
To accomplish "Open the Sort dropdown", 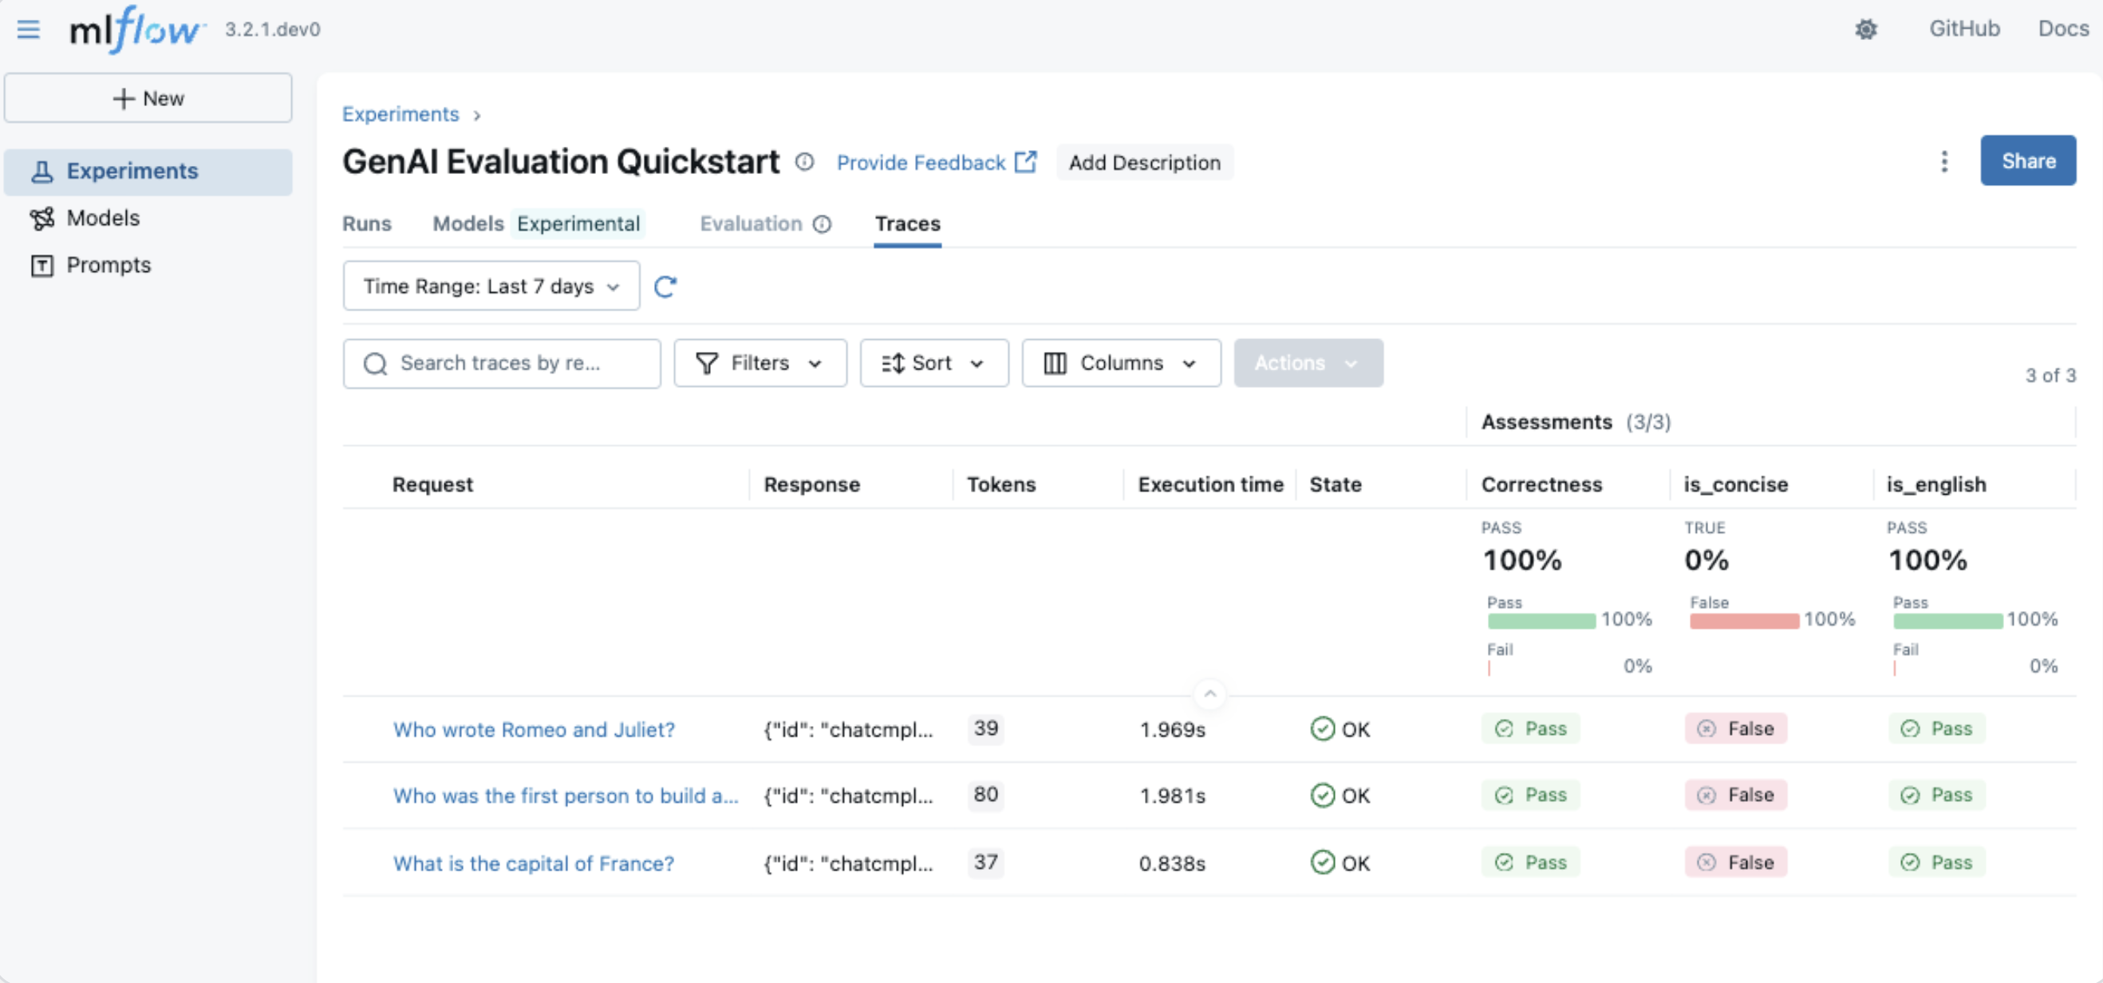I will point(934,362).
